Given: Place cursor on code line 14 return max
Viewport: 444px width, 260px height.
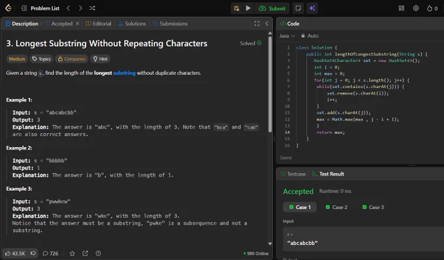Looking at the screenshot, I should [x=330, y=132].
